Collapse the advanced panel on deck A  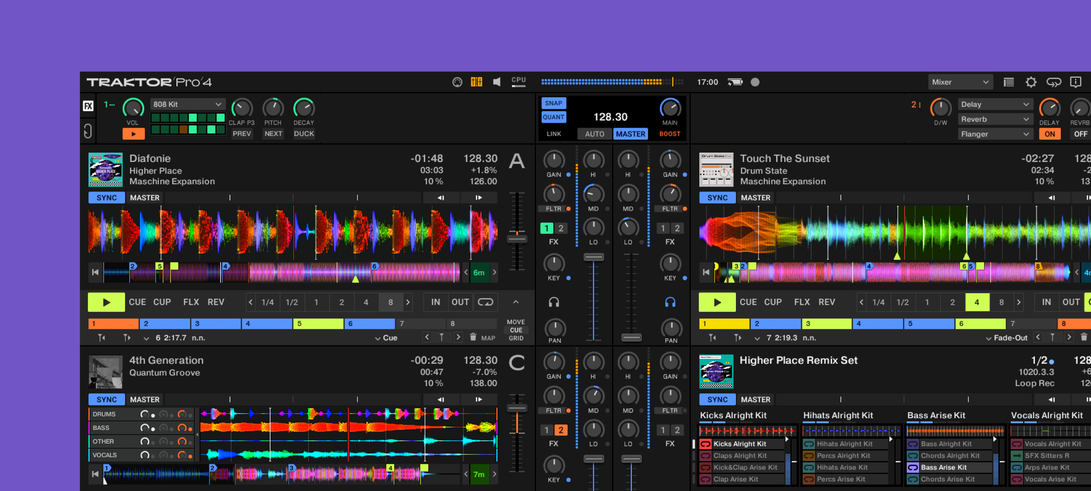(516, 302)
